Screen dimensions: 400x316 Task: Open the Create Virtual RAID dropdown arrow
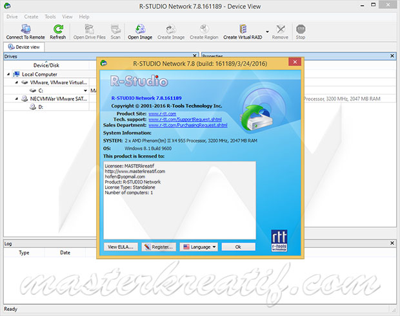tap(267, 32)
